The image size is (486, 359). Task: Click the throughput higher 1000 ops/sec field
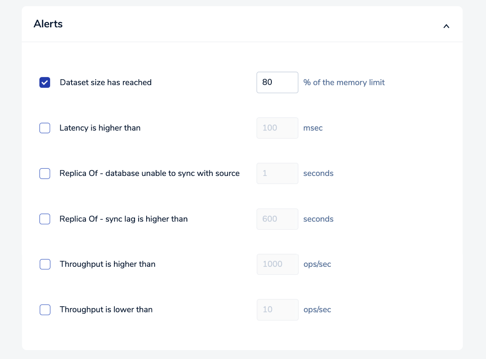pyautogui.click(x=277, y=264)
